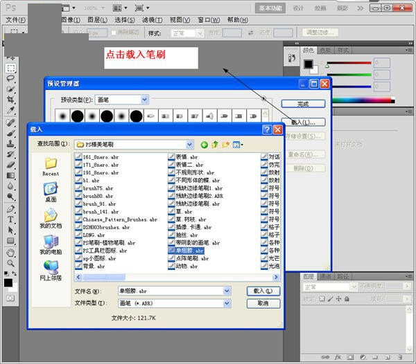Image resolution: width=416 pixels, height=364 pixels.
Task: Select the Blur tool
Action: [x=11, y=186]
